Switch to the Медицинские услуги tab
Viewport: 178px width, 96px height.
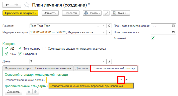point(18,68)
